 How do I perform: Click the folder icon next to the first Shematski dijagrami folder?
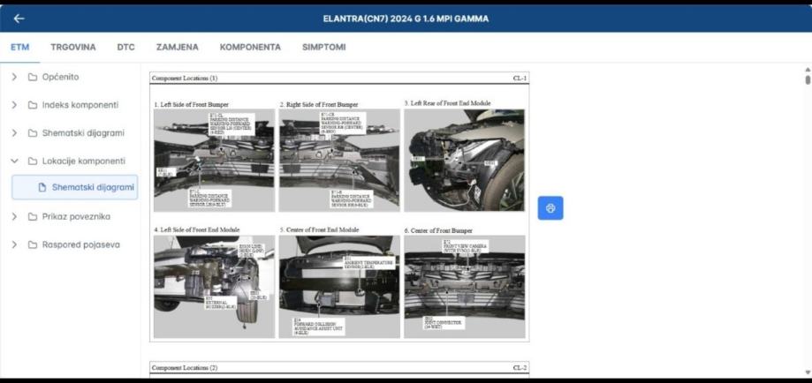(x=33, y=133)
